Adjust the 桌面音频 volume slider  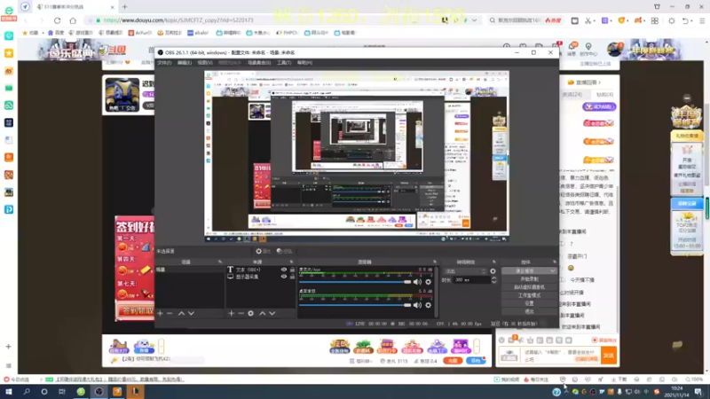click(355, 305)
